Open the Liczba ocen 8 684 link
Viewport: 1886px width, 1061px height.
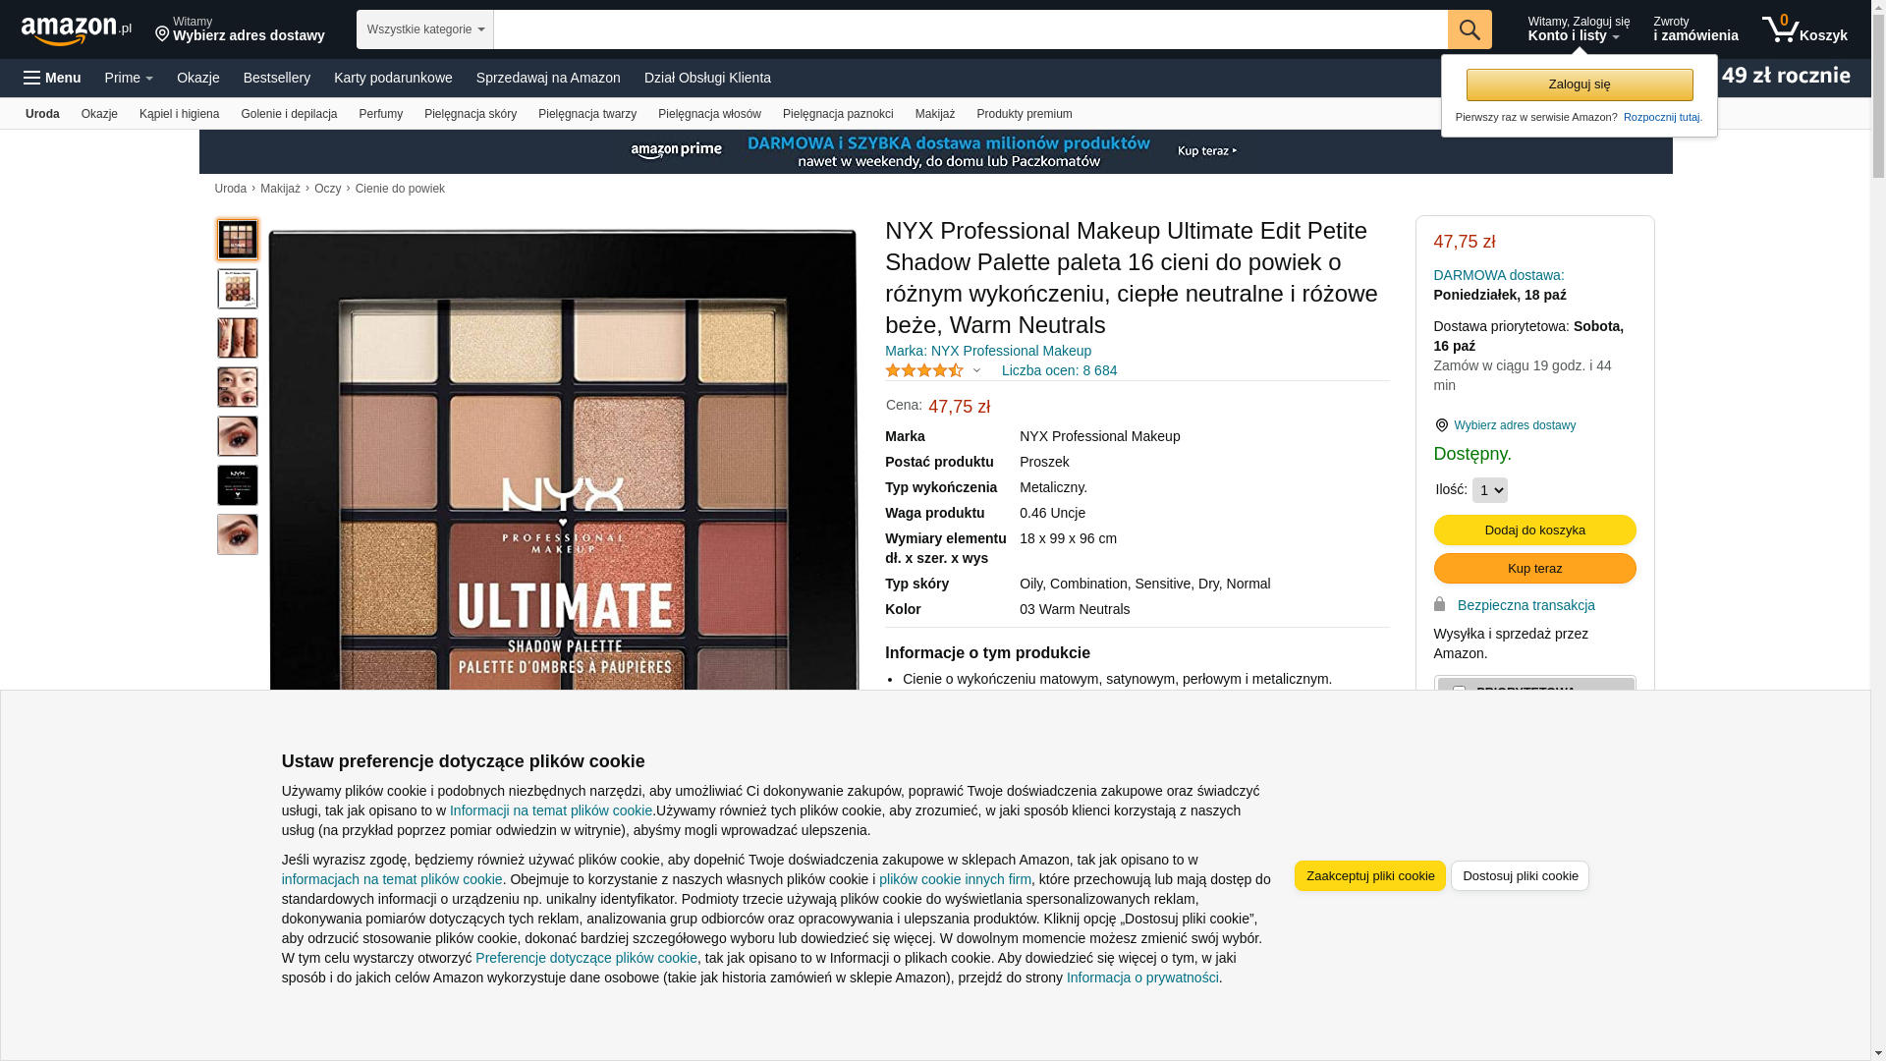pyautogui.click(x=1059, y=370)
